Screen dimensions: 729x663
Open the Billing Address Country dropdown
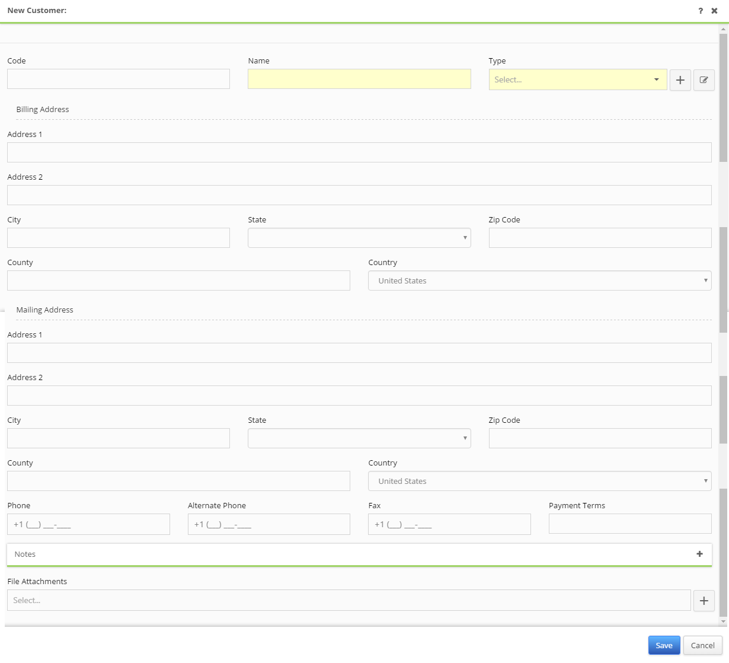tap(539, 280)
